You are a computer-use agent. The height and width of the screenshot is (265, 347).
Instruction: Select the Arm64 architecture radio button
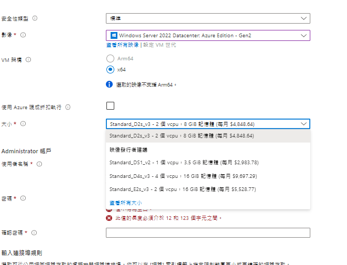coord(110,58)
